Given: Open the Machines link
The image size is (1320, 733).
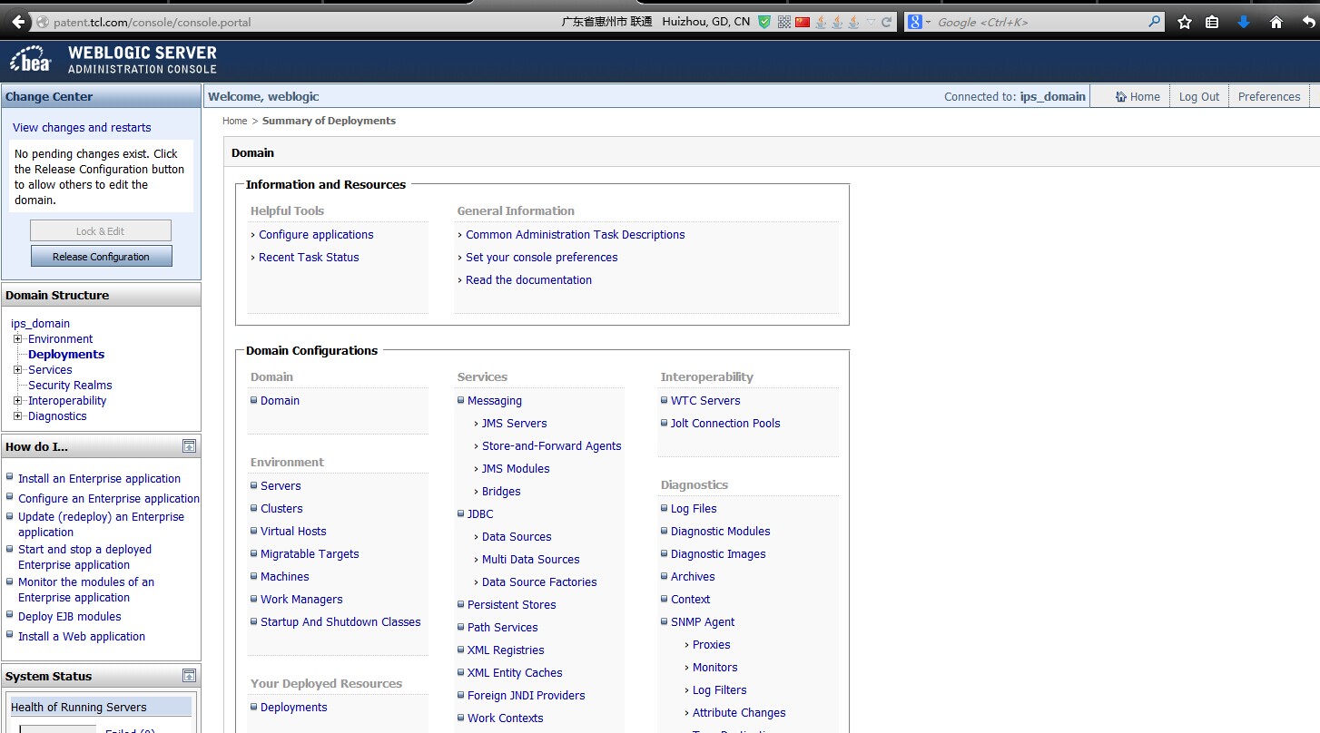Looking at the screenshot, I should [285, 577].
